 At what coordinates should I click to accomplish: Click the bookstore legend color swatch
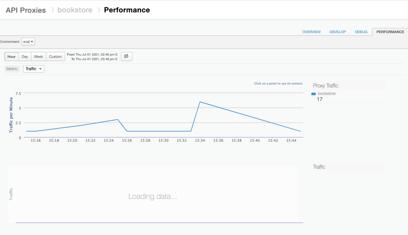tap(314, 94)
